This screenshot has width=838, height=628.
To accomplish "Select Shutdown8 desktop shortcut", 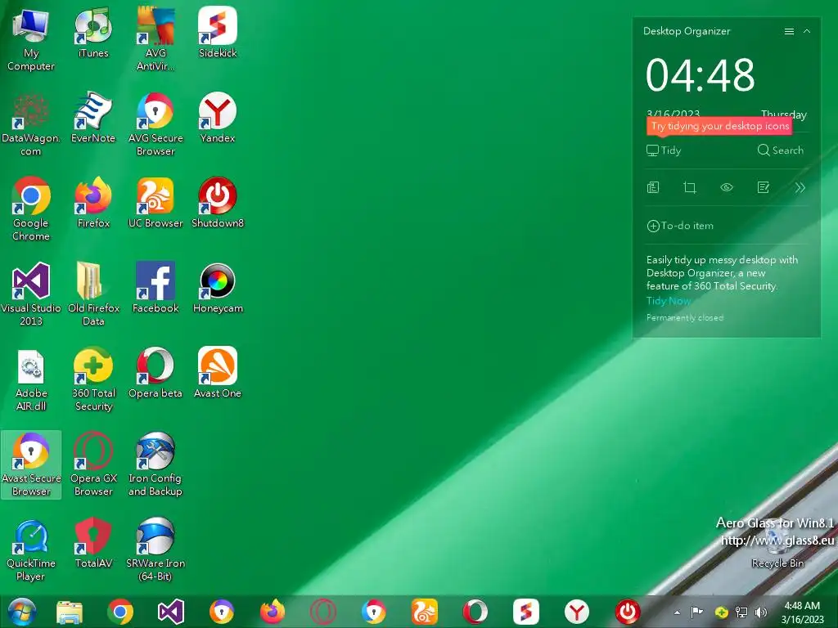I will pyautogui.click(x=218, y=203).
